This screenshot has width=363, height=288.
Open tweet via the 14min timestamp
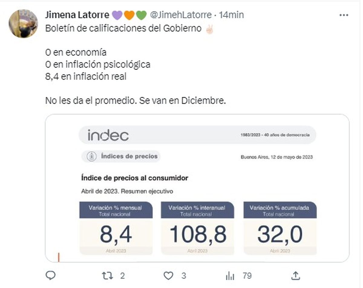(x=231, y=15)
